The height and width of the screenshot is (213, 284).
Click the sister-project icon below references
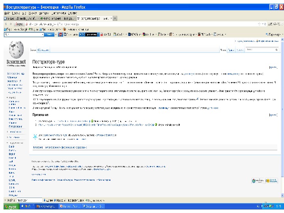(x=35, y=137)
